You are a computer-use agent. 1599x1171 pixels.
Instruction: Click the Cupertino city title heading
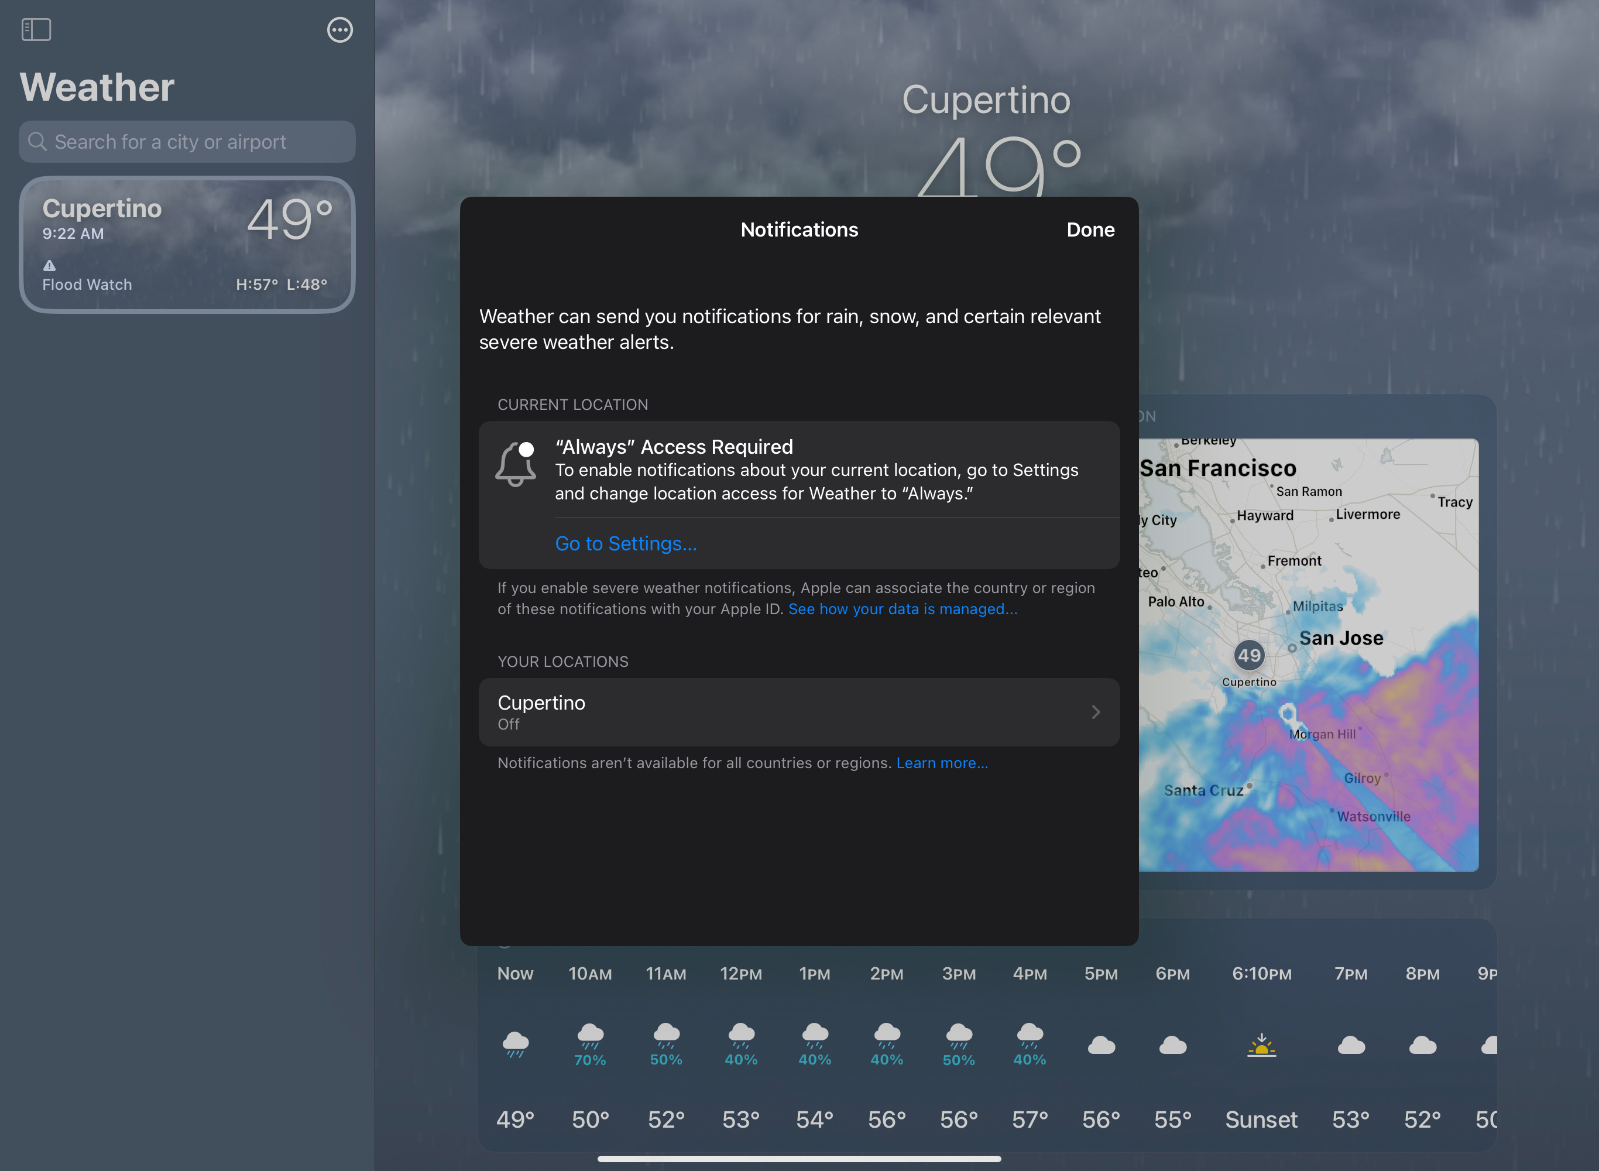click(986, 100)
